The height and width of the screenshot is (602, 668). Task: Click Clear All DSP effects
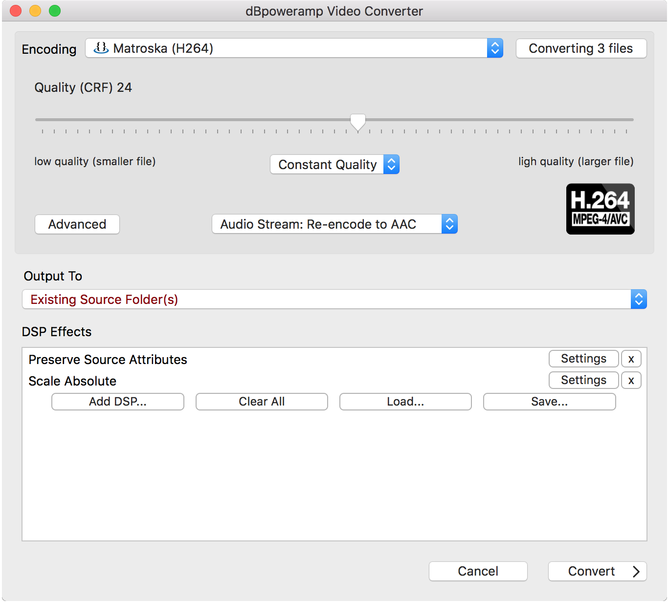click(x=262, y=402)
